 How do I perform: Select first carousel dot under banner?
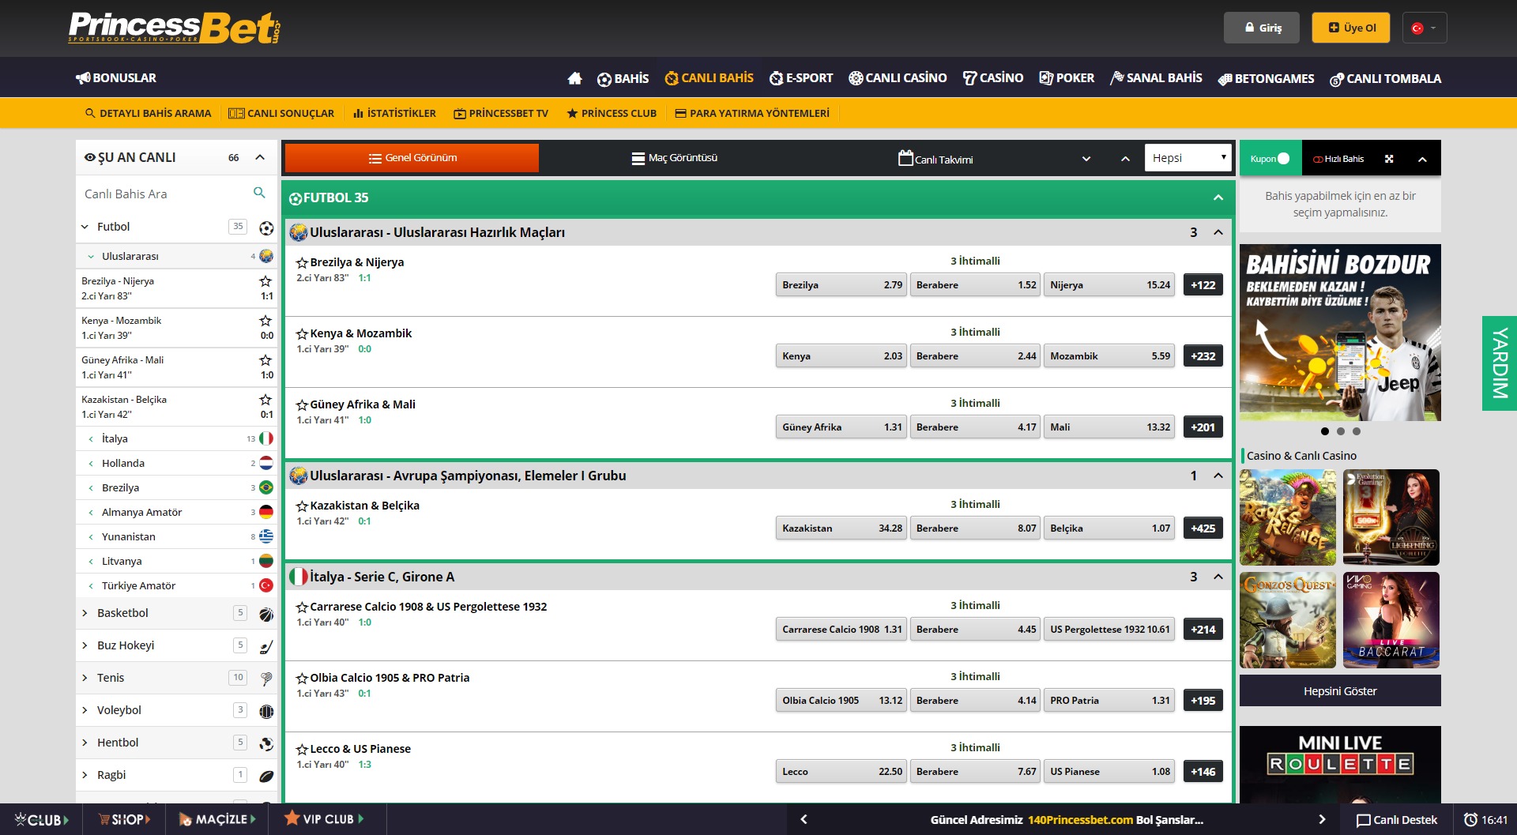(1325, 431)
